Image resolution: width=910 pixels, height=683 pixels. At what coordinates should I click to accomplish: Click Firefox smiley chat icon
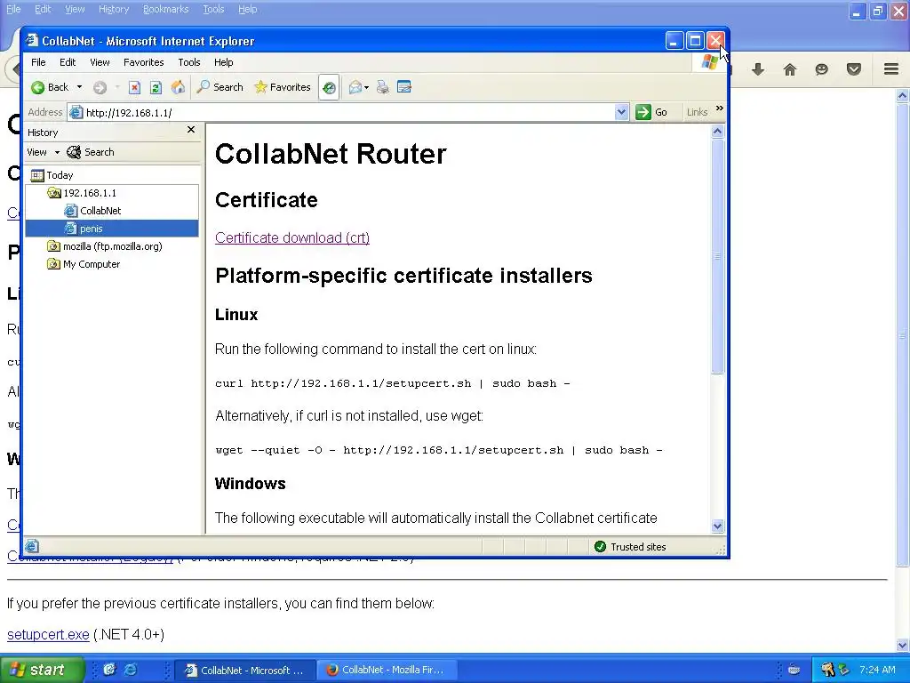(x=821, y=69)
